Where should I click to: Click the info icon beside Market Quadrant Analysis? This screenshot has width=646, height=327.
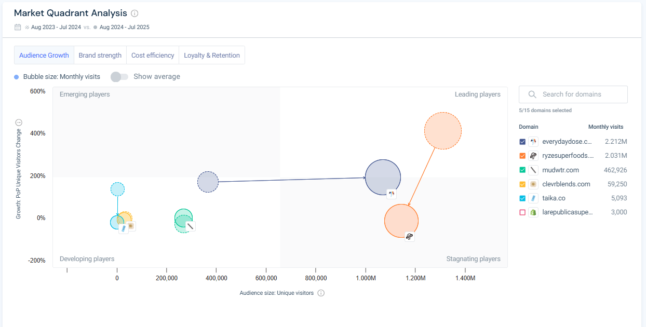(135, 13)
